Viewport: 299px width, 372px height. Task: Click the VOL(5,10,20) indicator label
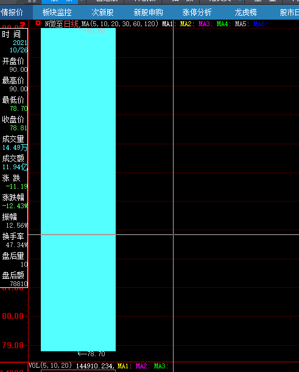click(50, 365)
